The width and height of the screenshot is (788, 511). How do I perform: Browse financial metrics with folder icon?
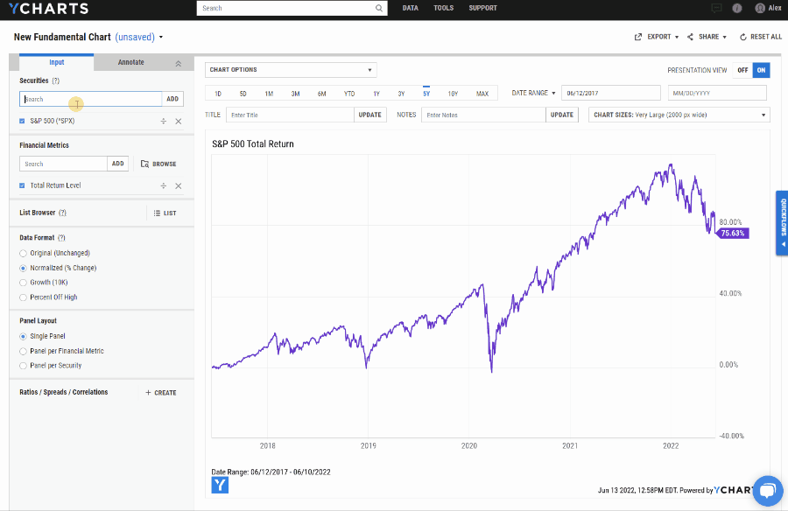pos(144,164)
